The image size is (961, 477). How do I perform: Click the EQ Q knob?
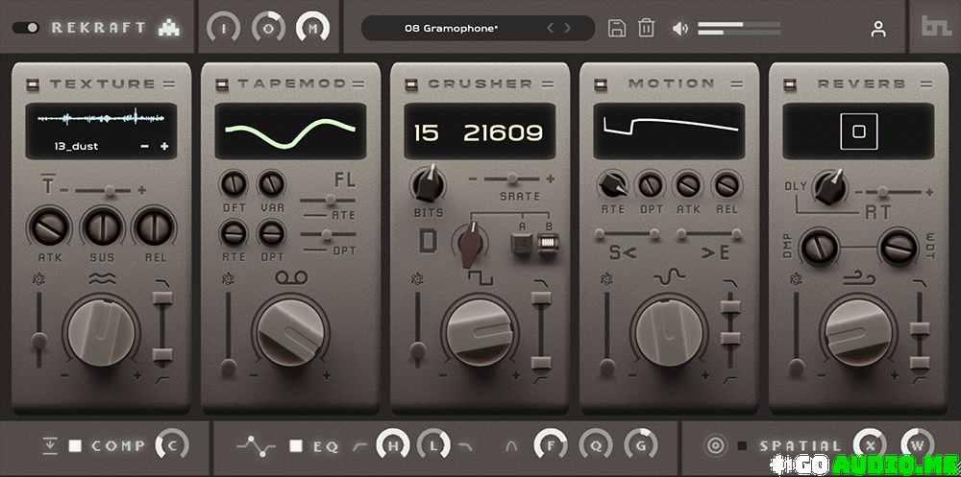tap(597, 445)
